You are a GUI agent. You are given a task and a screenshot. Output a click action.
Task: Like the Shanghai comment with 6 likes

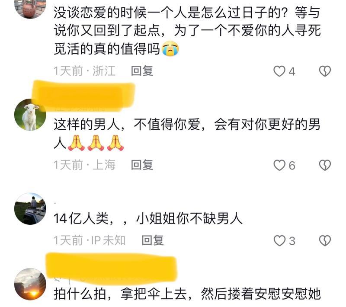coord(279,166)
